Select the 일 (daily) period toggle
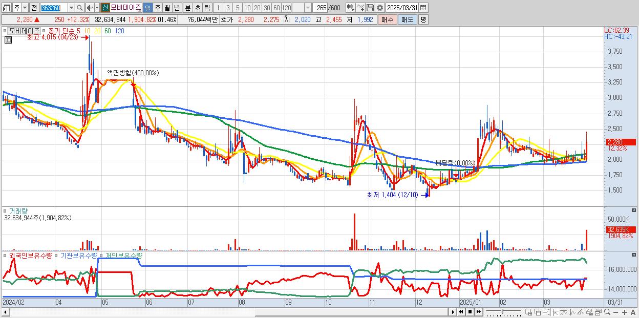Image resolution: width=639 pixels, height=318 pixels. point(147,8)
